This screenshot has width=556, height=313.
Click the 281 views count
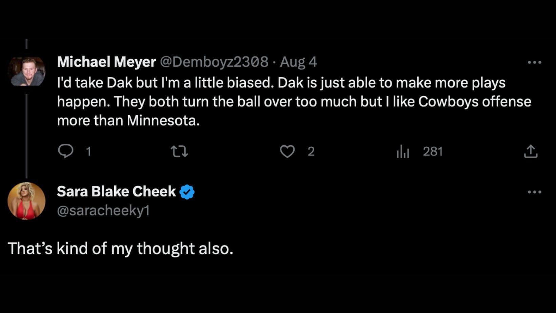tap(433, 151)
